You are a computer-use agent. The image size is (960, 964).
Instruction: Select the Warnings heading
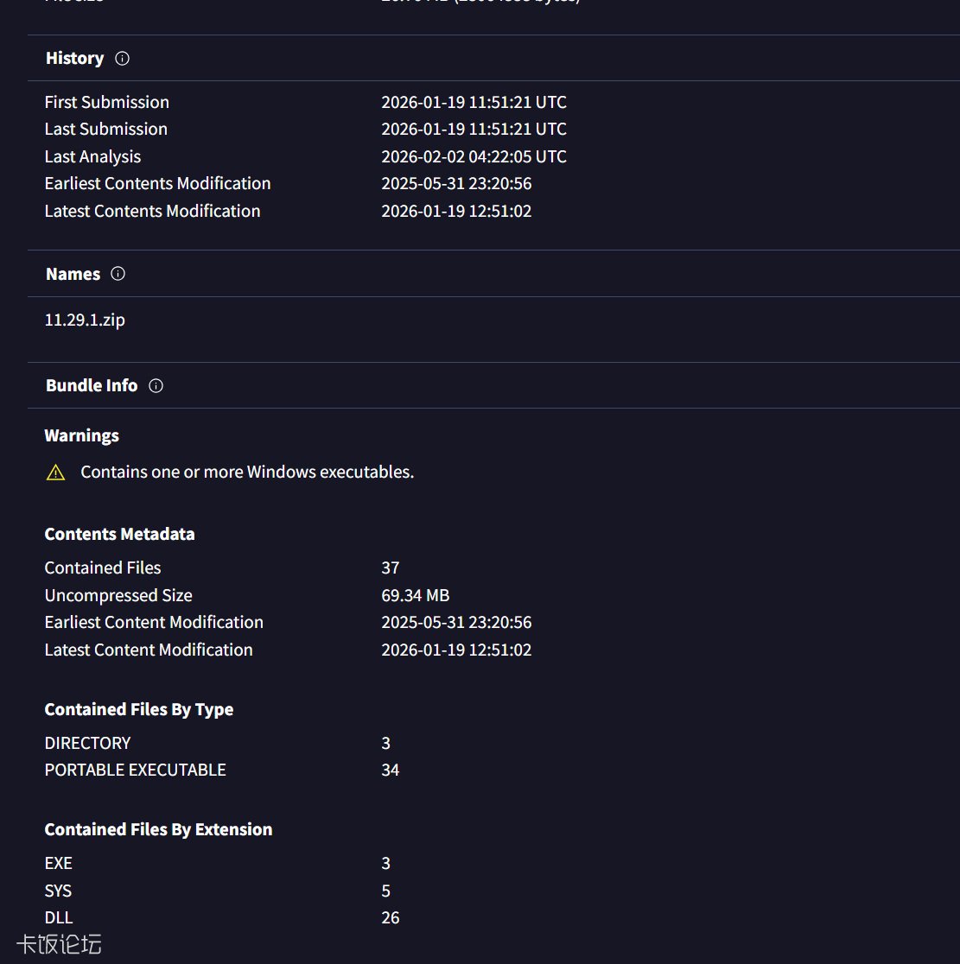[81, 435]
